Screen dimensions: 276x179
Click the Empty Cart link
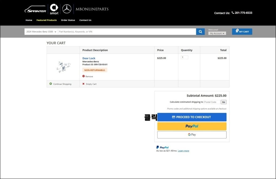(91, 84)
